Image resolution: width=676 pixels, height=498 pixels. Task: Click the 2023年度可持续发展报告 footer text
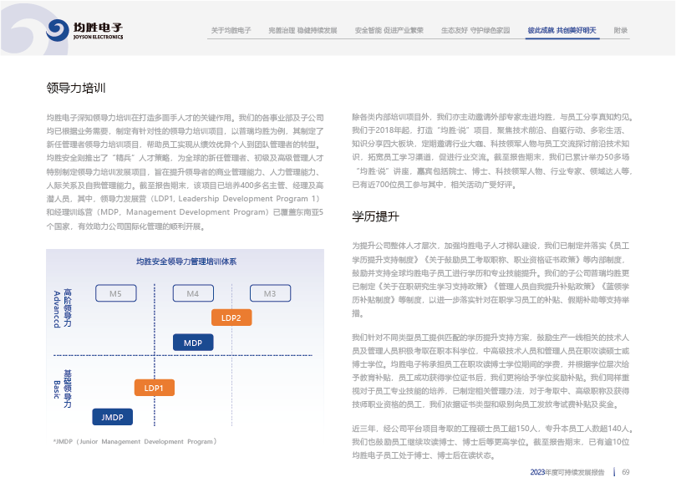[x=567, y=472]
